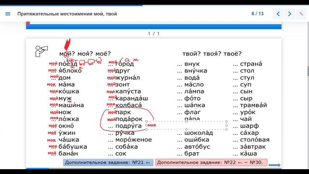Click the word столовая
This screenshot has height=174, width=309.
pos(254,140)
